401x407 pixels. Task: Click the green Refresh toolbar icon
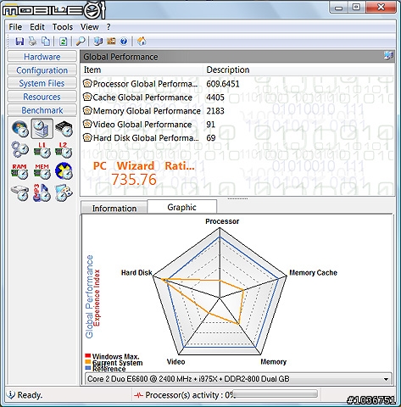coord(63,42)
